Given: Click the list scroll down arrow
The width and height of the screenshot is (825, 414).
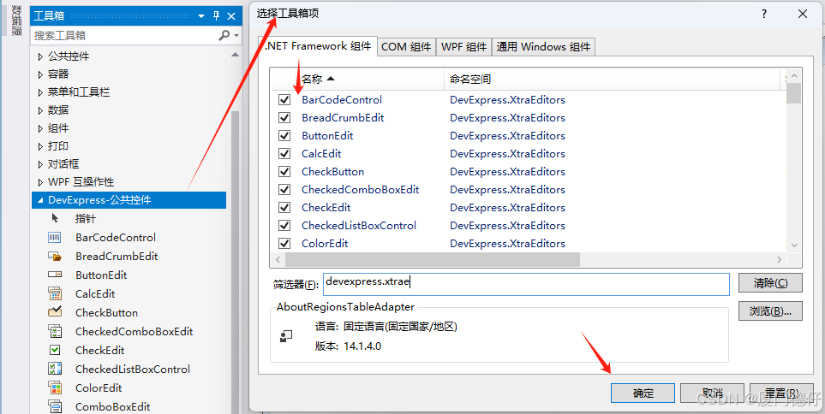Looking at the screenshot, I should point(794,245).
